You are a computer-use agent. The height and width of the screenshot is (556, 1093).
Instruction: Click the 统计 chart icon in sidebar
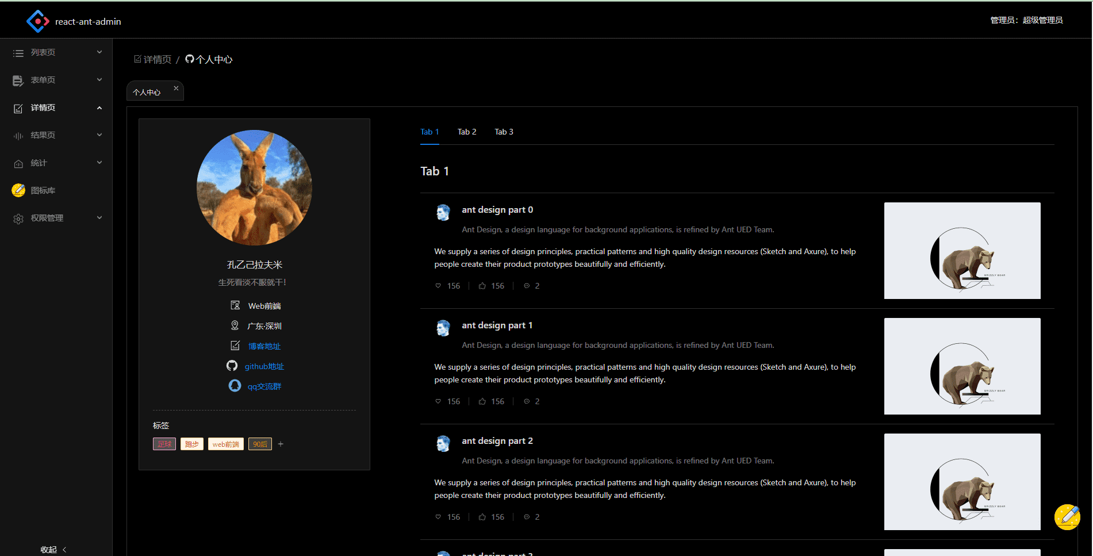coord(18,163)
